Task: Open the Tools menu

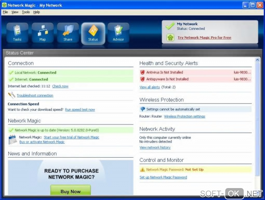Action: click(x=26, y=12)
